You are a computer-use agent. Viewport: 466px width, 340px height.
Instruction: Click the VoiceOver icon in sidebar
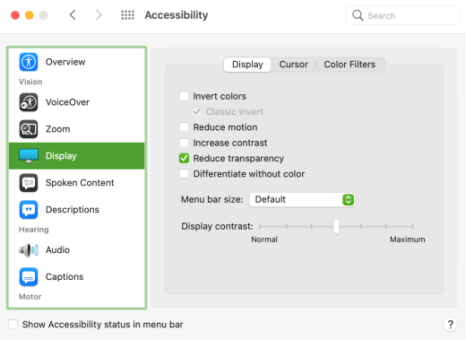(x=29, y=102)
